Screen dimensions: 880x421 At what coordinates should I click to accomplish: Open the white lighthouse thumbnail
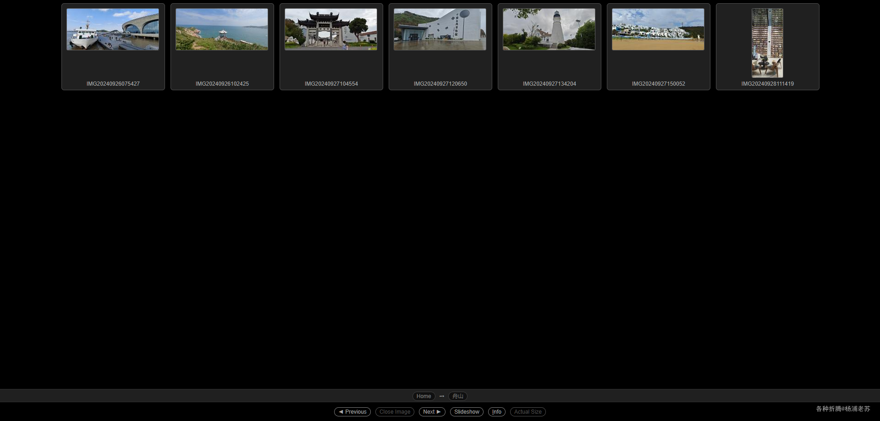pos(549,29)
